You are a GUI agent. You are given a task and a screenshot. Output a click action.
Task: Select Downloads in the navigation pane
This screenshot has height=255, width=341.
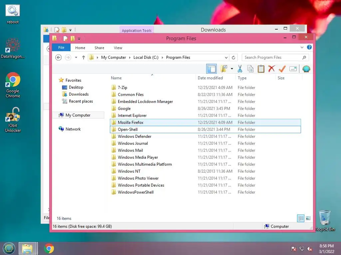tap(75, 94)
